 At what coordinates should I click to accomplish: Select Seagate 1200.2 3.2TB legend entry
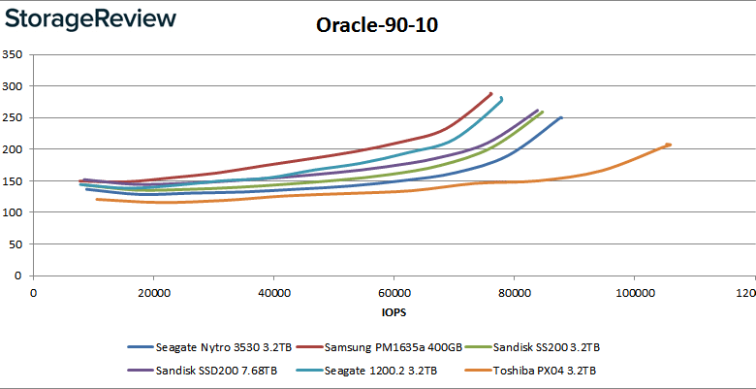pos(366,371)
